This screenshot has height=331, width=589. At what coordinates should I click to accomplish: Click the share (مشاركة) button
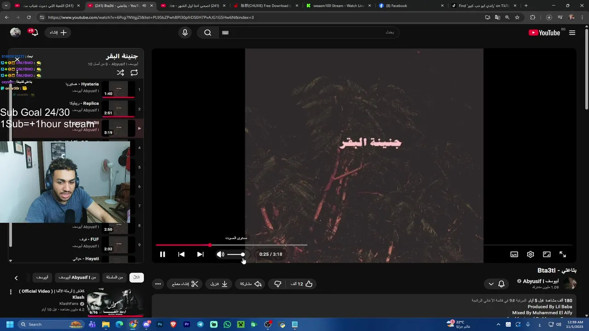click(251, 284)
